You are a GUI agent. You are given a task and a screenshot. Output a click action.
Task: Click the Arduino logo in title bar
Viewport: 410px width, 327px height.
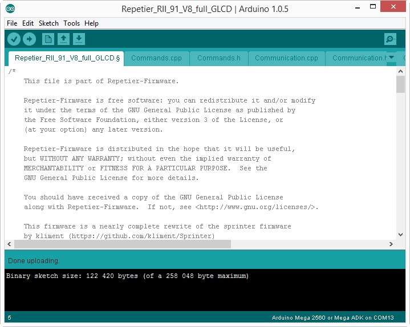11,9
